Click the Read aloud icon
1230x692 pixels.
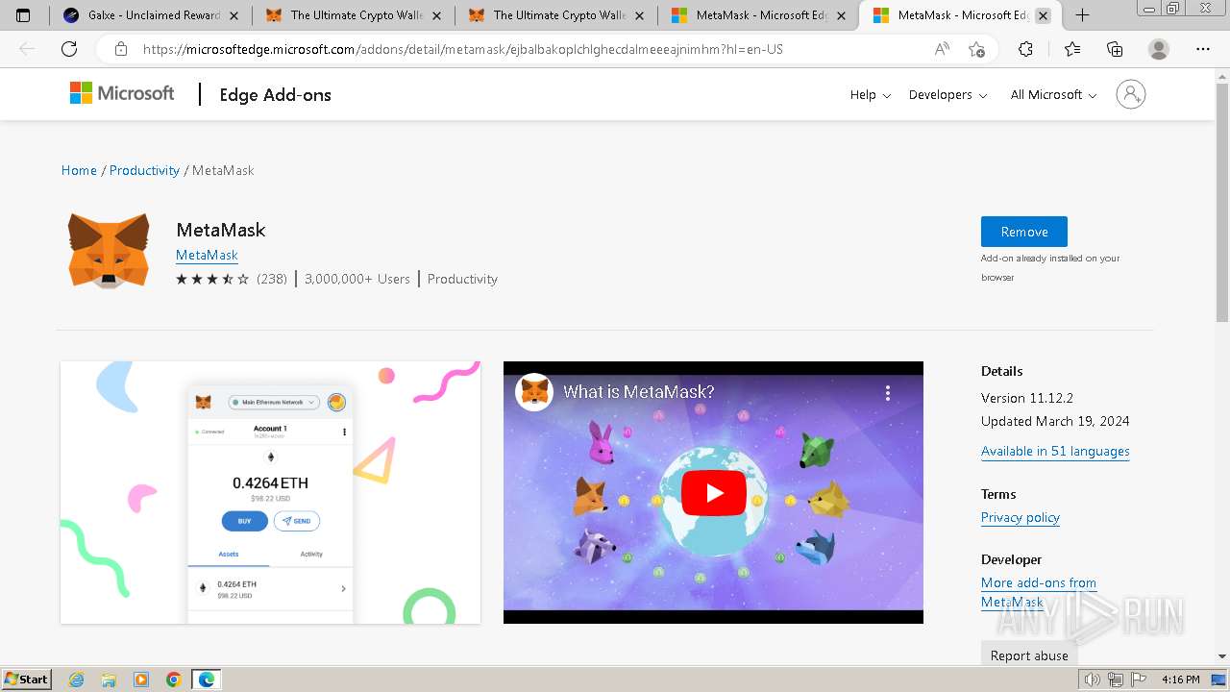[943, 49]
